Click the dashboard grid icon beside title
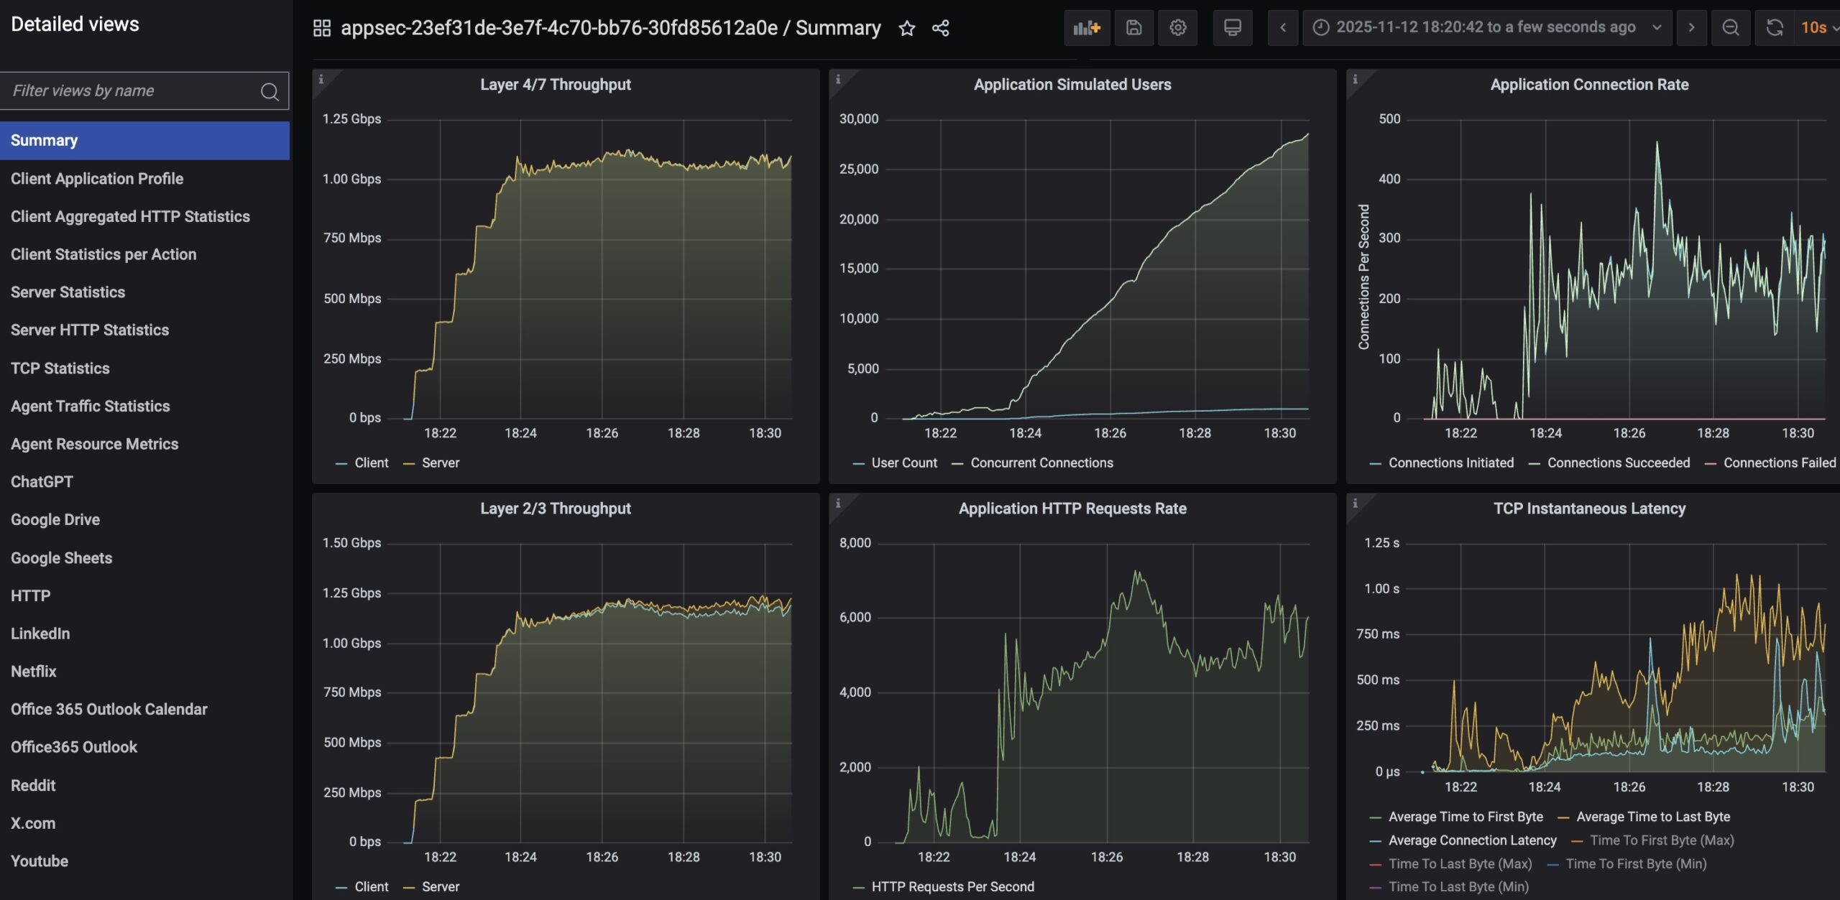Image resolution: width=1840 pixels, height=900 pixels. [x=321, y=28]
